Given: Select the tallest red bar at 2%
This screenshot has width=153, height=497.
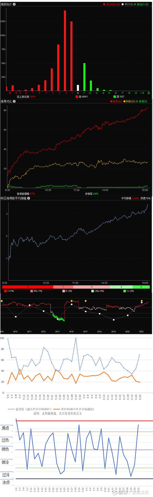Looking at the screenshot, I should pyautogui.click(x=65, y=50).
